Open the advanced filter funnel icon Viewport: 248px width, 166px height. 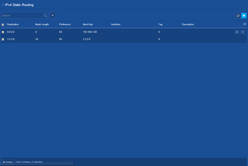click(x=53, y=16)
